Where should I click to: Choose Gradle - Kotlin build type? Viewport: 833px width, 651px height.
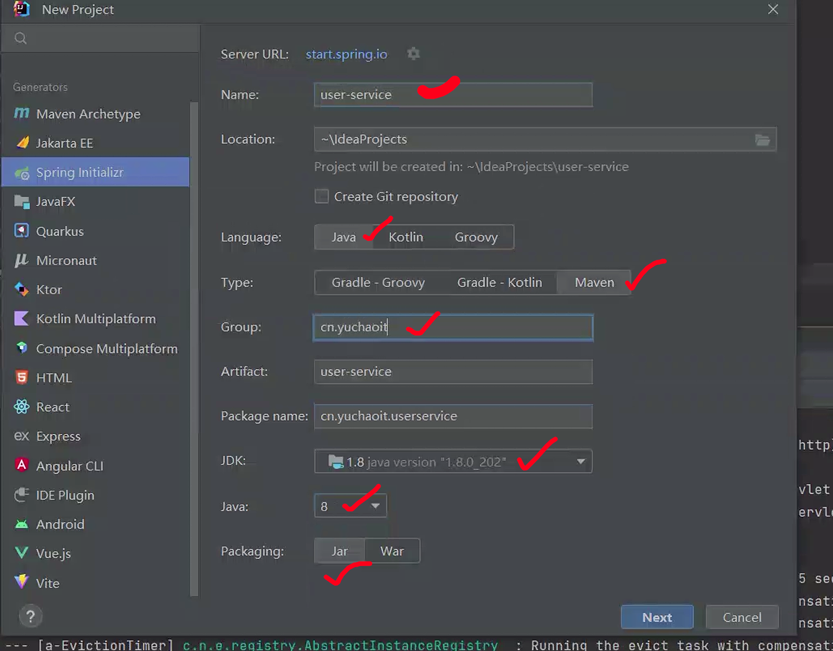499,282
